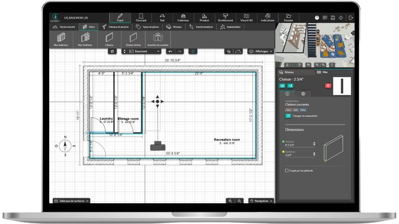Screen dimensions: 399x224
Task: Open the Types de pièces sub-tab
Action: [147, 27]
